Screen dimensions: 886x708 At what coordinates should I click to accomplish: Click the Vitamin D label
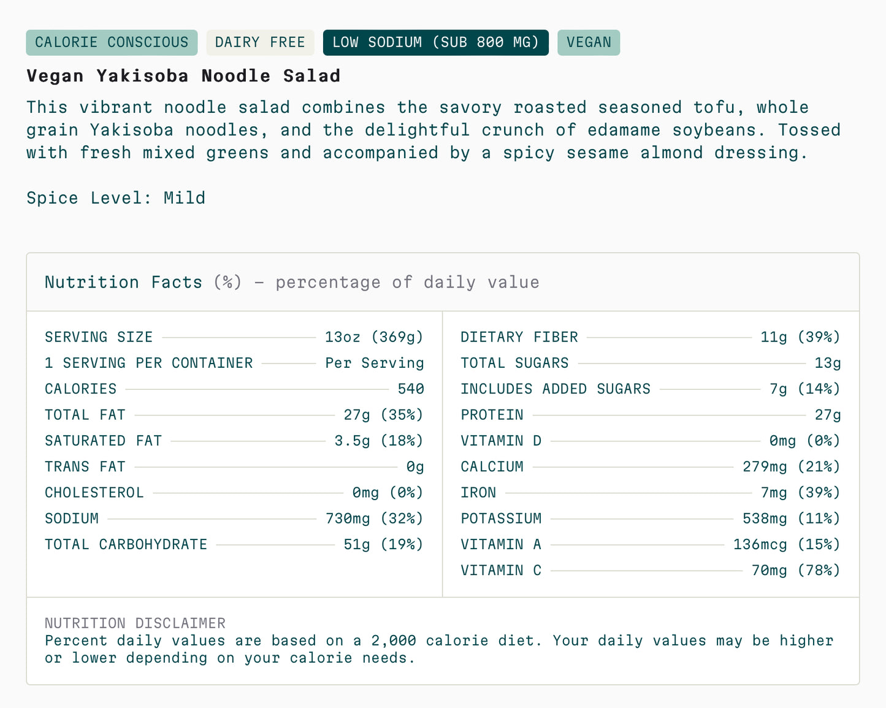[x=501, y=441]
